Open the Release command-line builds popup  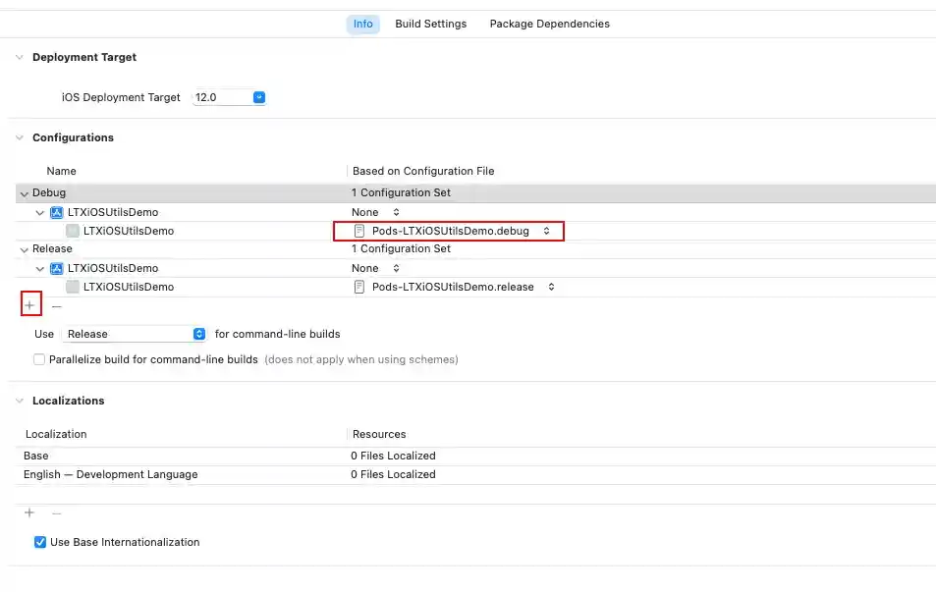point(199,334)
